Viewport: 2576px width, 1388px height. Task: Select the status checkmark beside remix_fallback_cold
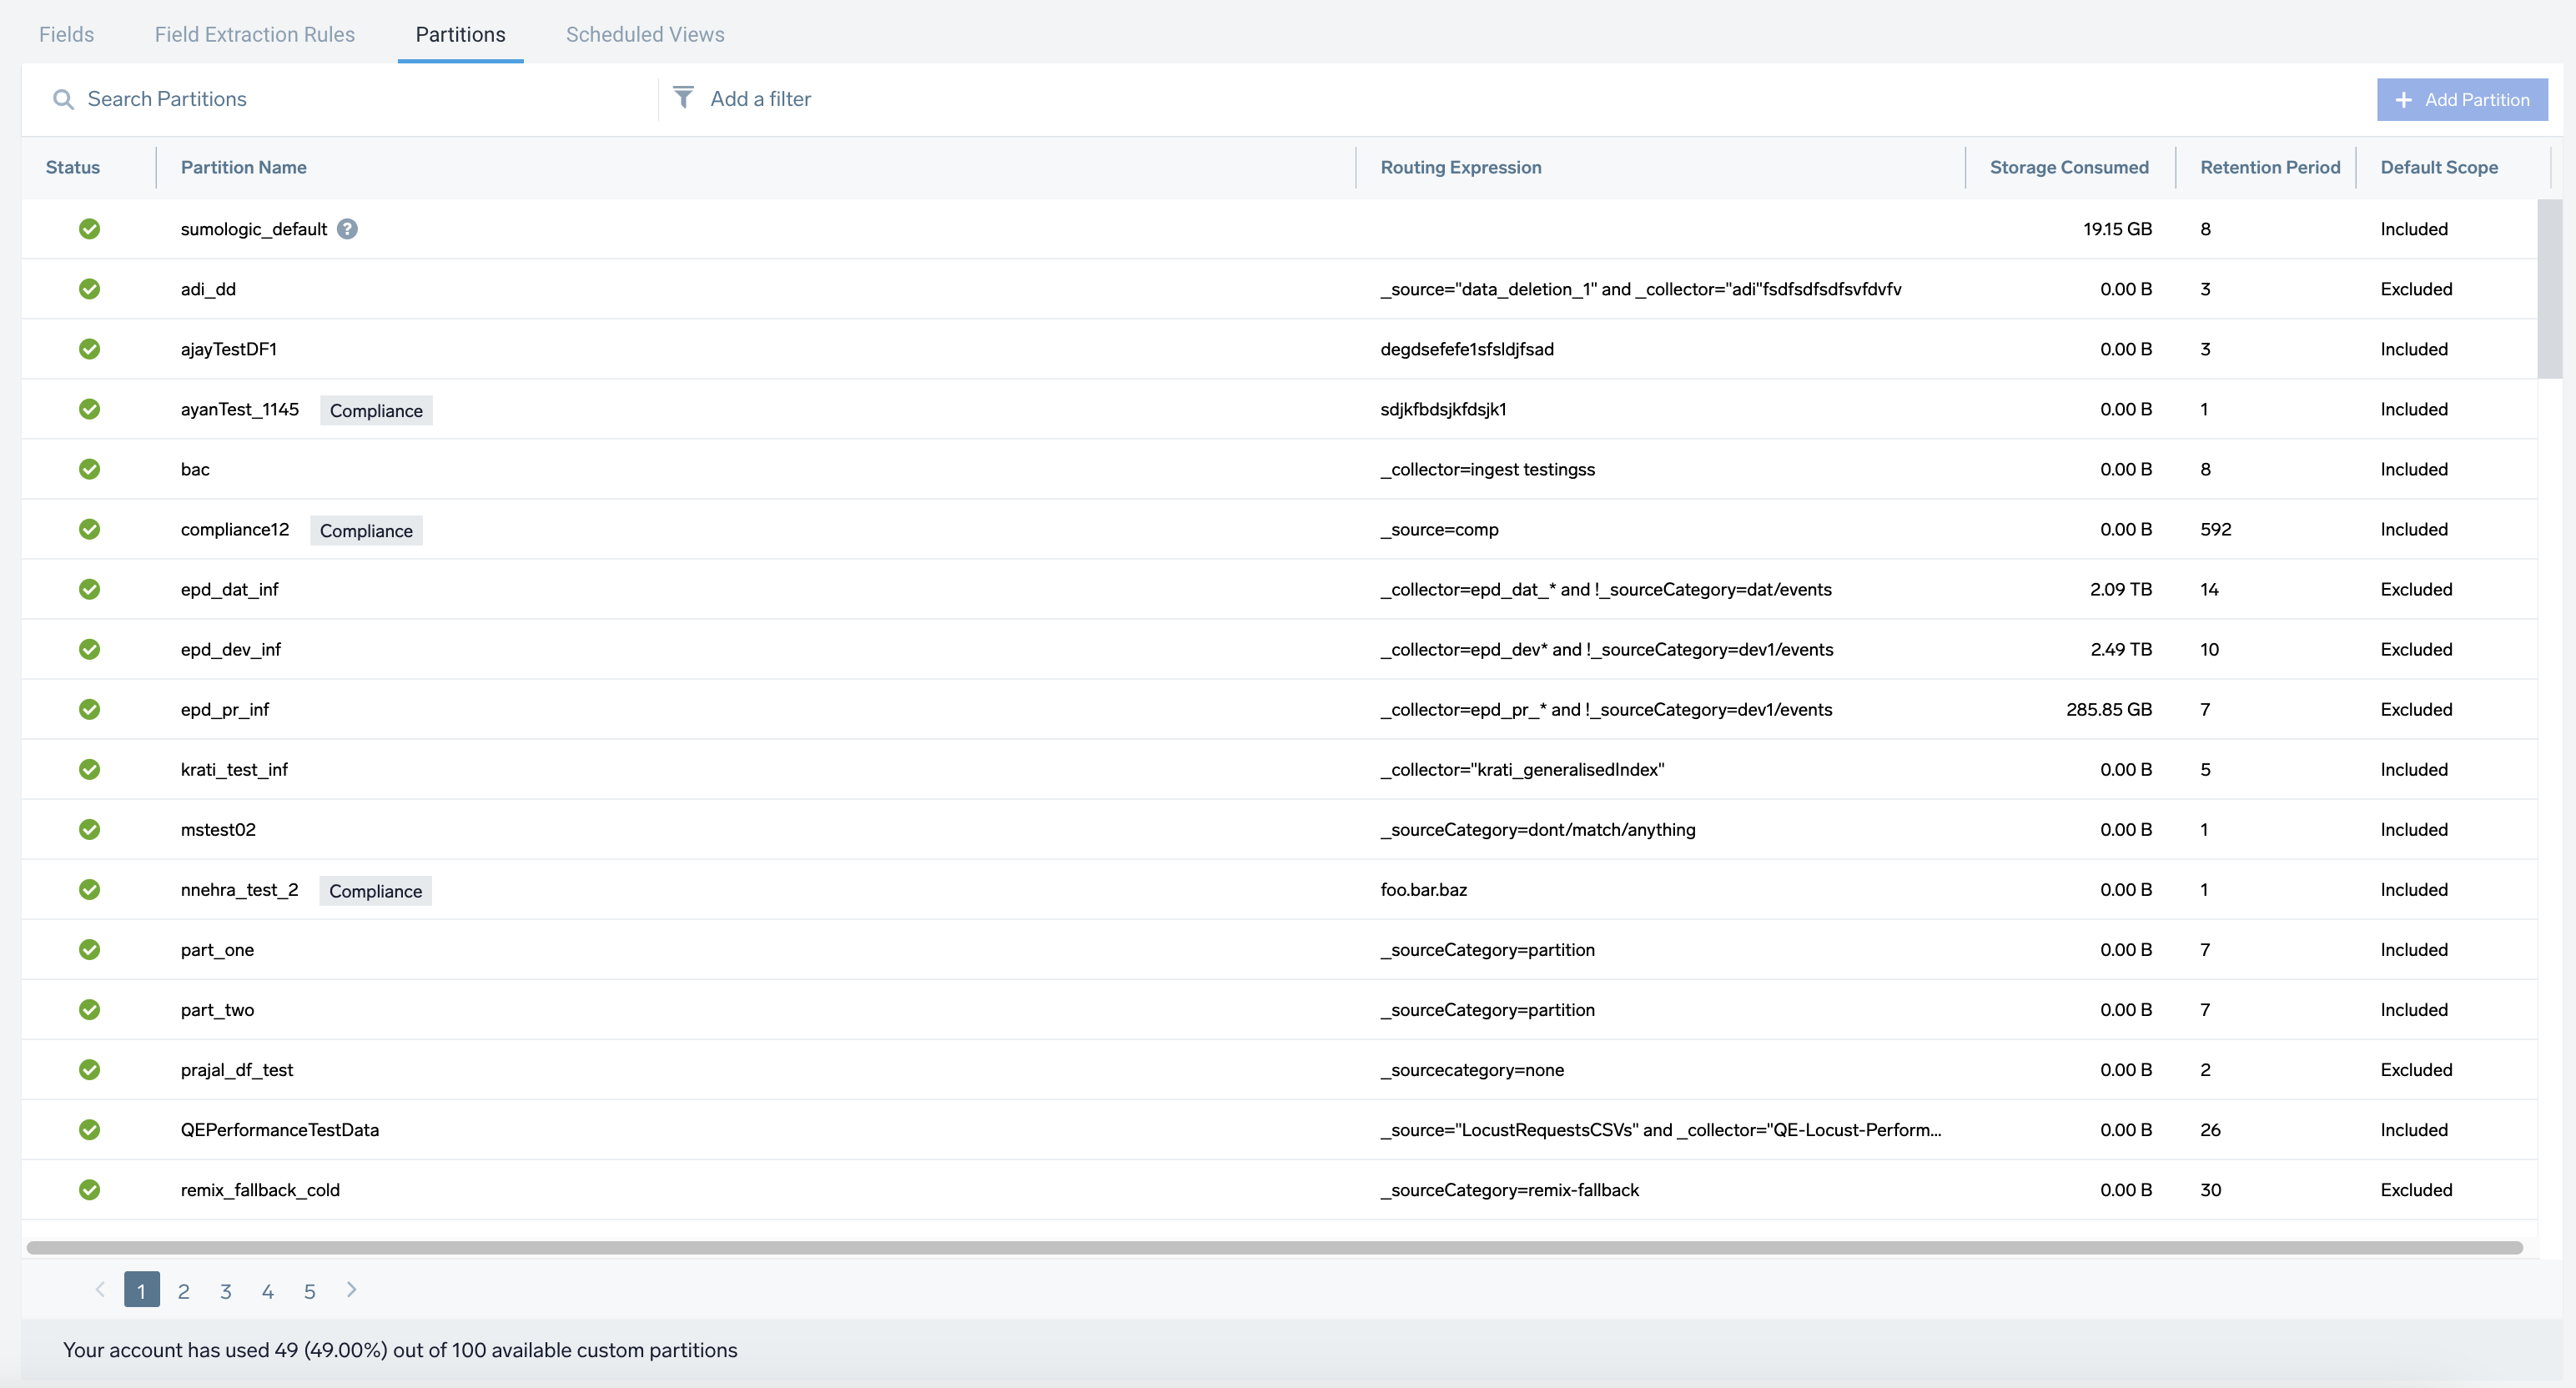point(90,1189)
